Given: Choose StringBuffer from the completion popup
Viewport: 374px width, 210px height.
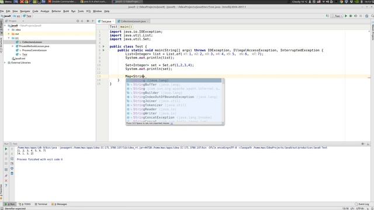Looking at the screenshot, I should tap(174, 85).
